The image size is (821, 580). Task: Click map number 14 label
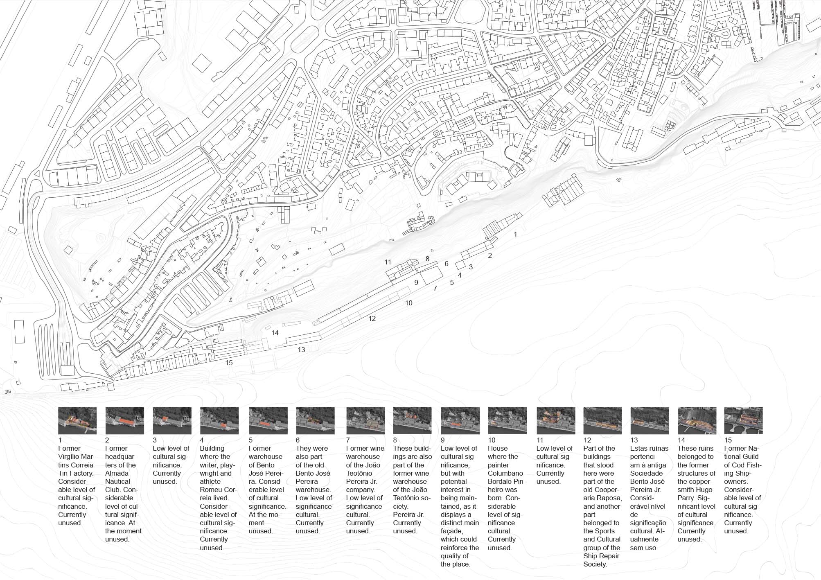point(275,333)
